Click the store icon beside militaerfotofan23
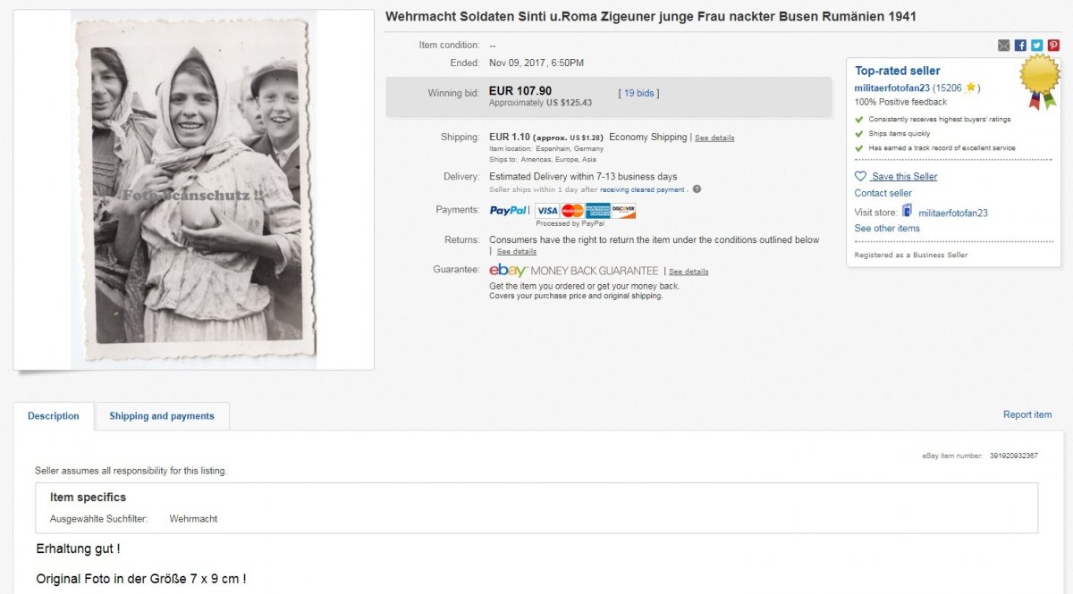This screenshot has width=1073, height=594. pyautogui.click(x=907, y=212)
